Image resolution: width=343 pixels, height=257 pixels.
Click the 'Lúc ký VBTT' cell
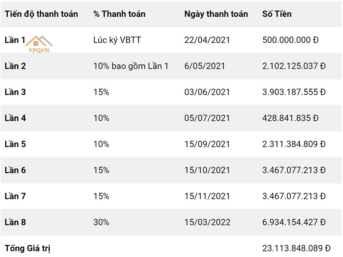point(117,40)
